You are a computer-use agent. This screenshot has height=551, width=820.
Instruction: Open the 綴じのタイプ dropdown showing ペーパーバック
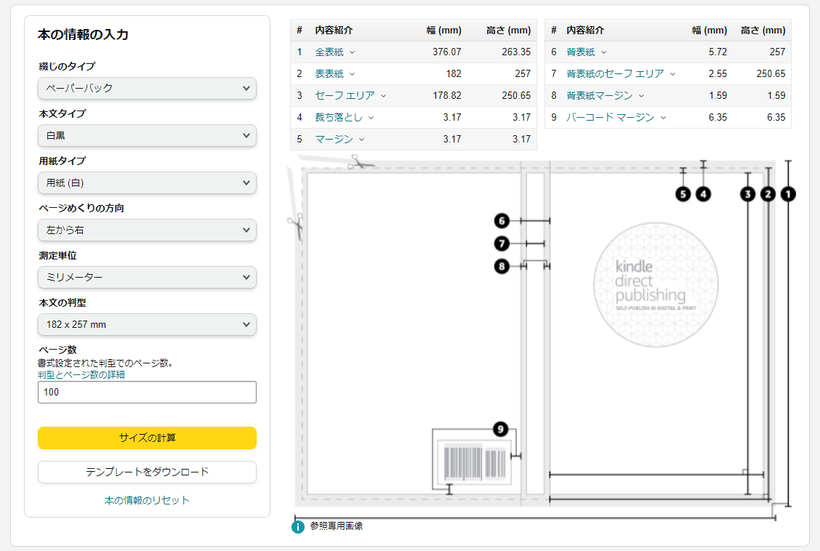[x=147, y=89]
